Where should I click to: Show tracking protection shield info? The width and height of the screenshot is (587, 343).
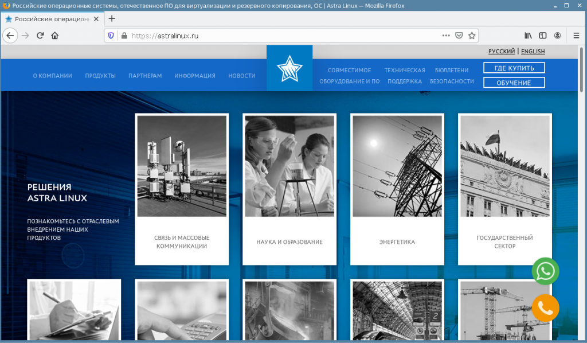click(x=111, y=36)
